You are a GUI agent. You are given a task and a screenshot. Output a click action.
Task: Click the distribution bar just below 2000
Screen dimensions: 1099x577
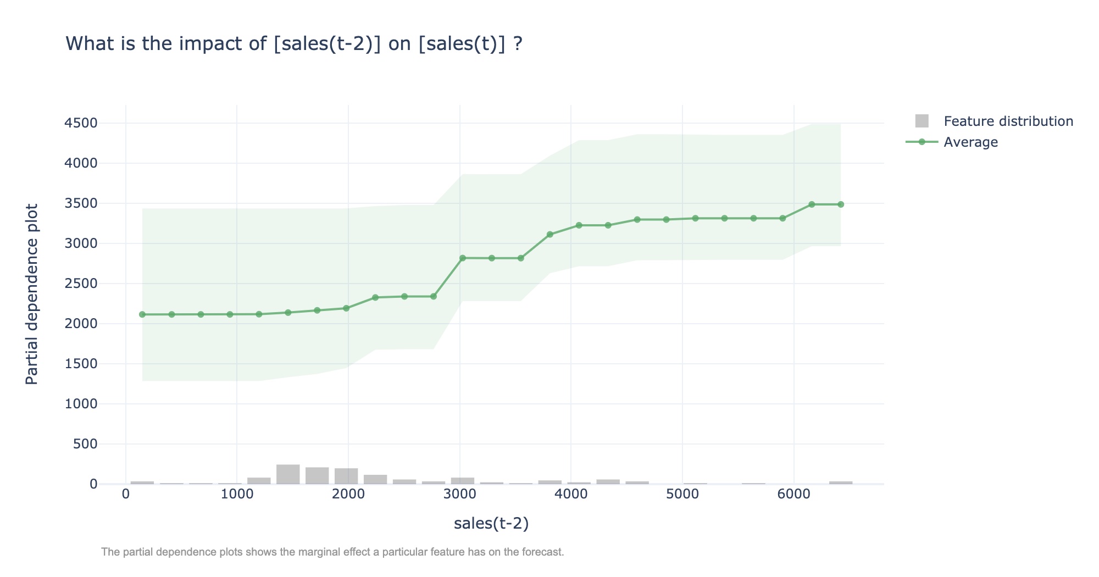[346, 476]
